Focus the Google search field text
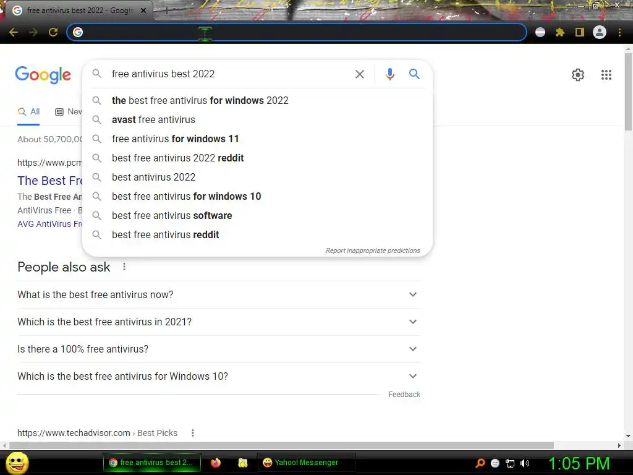Image resolution: width=633 pixels, height=475 pixels. 163,74
